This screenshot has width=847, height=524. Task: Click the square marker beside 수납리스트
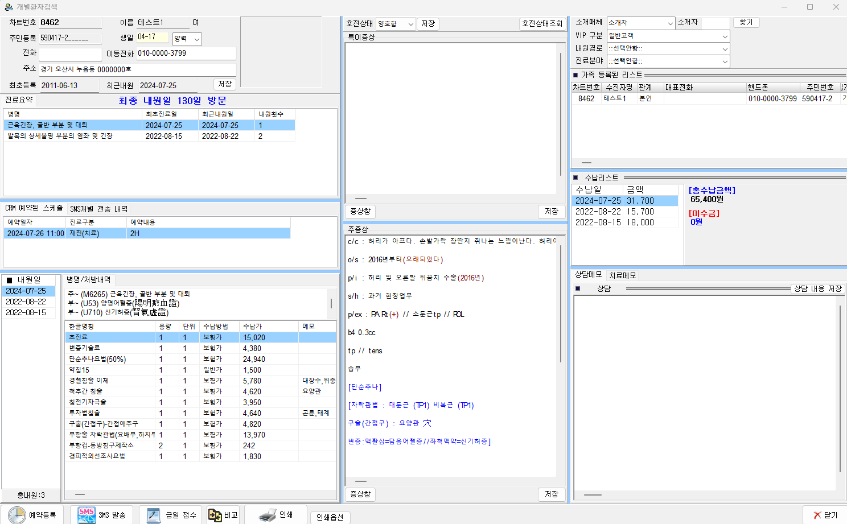(575, 178)
